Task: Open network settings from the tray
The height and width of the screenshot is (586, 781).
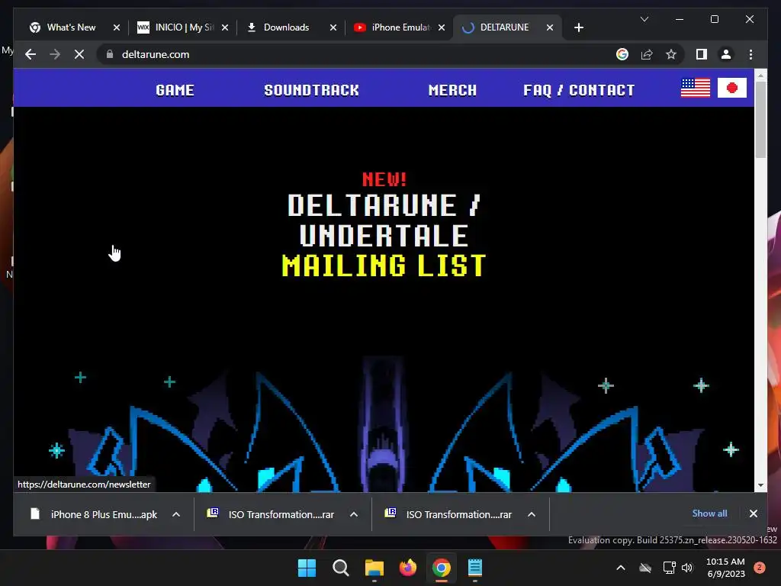Action: point(669,568)
